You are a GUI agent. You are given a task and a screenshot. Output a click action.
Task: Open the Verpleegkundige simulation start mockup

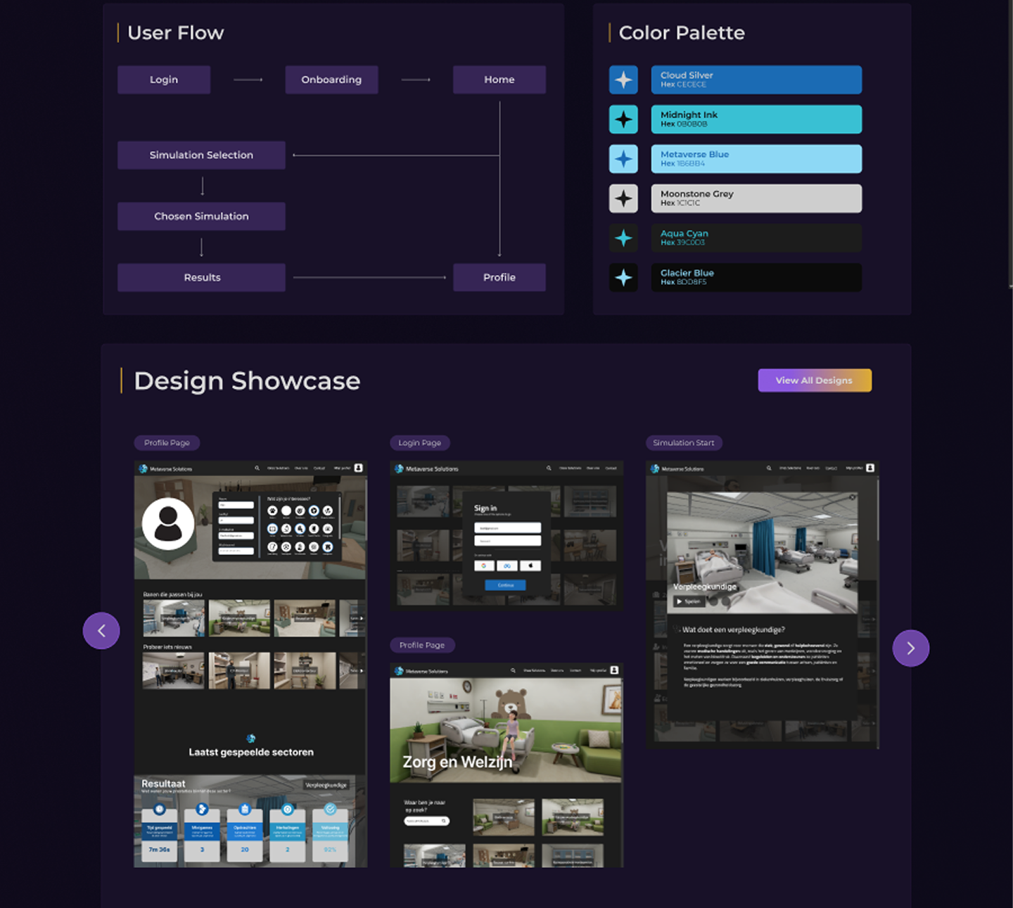click(x=763, y=605)
